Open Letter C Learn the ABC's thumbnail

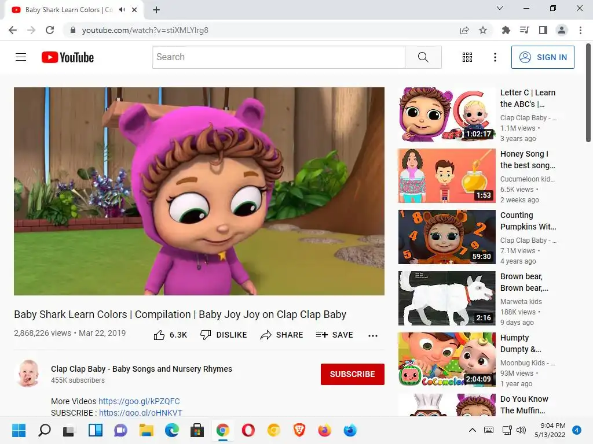click(446, 114)
